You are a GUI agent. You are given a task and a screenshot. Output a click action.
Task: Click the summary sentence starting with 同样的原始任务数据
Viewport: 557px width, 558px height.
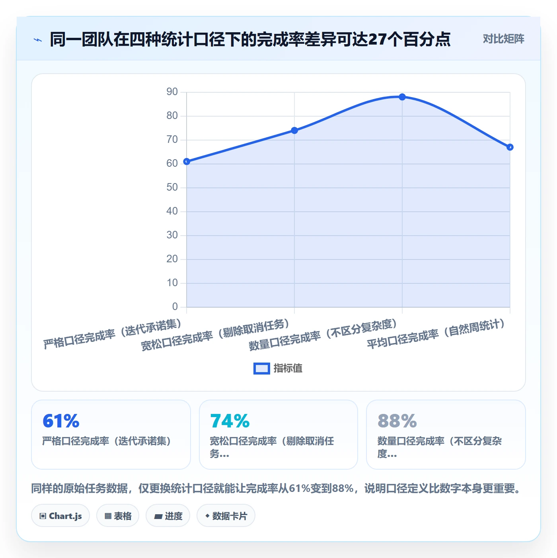276,488
